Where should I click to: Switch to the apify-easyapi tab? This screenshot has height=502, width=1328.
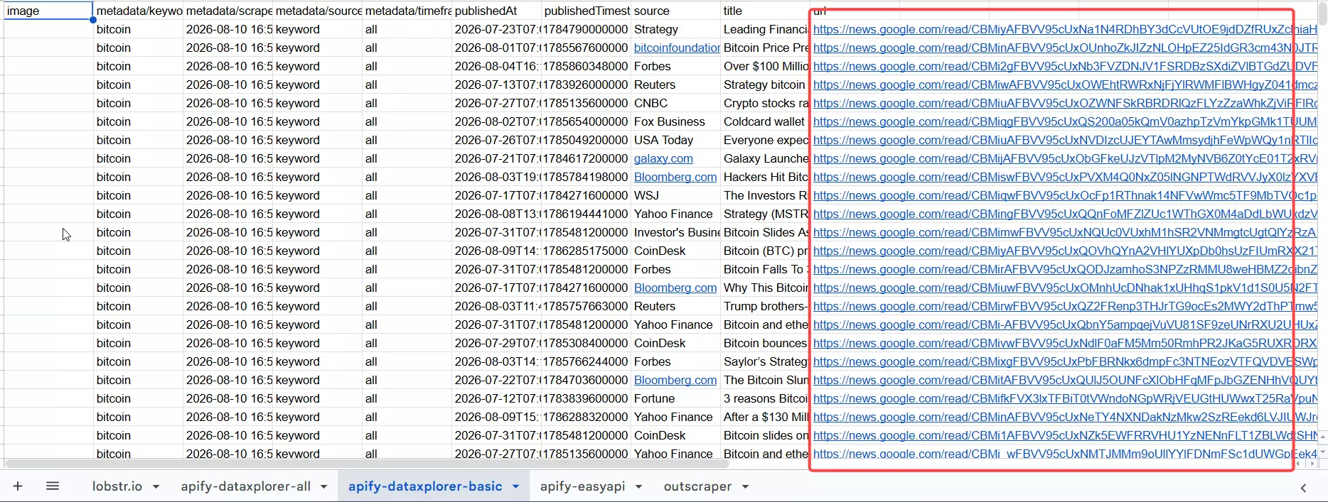pos(582,486)
